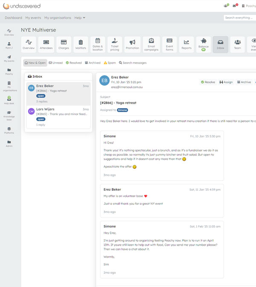Focus the Search everything field
Viewport: 256px width, 287px height.
(240, 18)
